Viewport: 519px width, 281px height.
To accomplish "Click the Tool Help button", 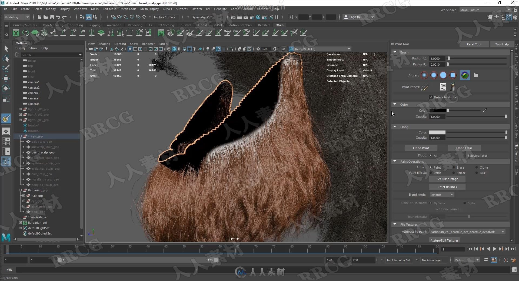I will point(502,44).
